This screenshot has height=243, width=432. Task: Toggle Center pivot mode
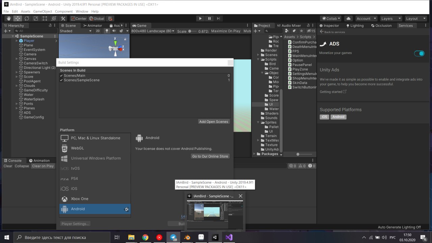pyautogui.click(x=79, y=19)
